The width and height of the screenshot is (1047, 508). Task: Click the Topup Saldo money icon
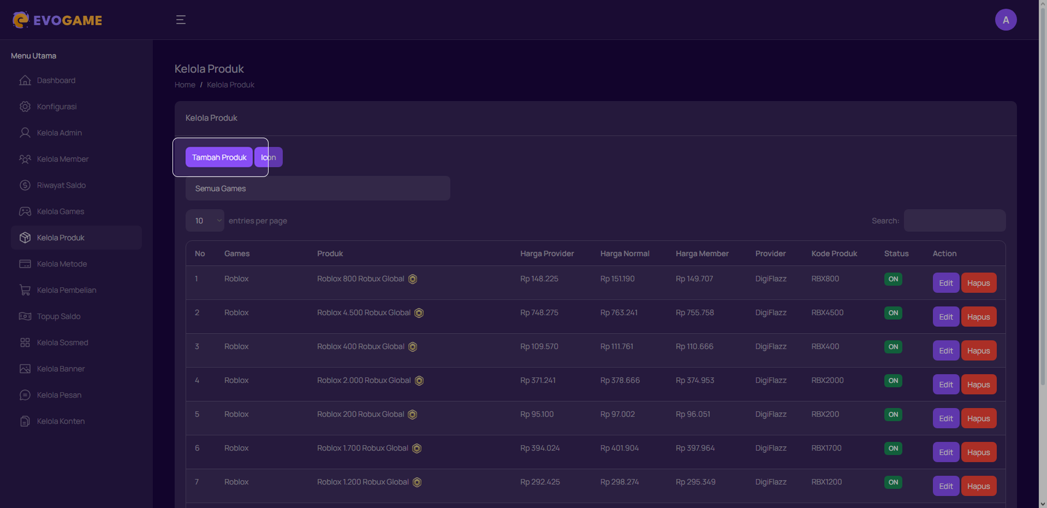pyautogui.click(x=25, y=316)
